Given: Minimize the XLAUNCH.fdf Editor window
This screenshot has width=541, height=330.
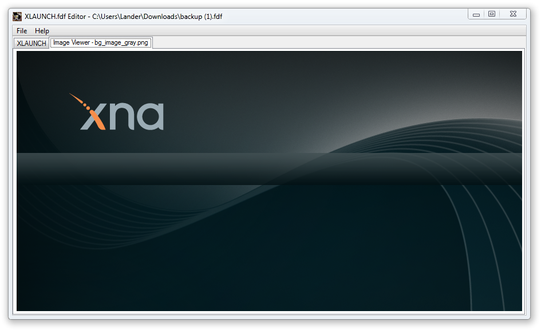Looking at the screenshot, I should pyautogui.click(x=476, y=14).
